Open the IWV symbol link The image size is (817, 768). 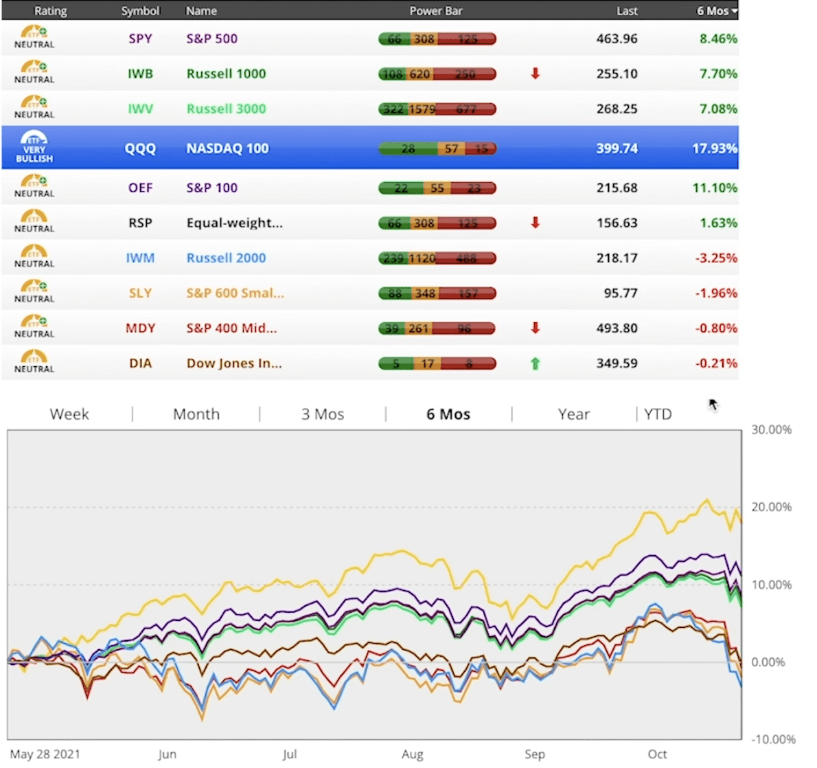coord(140,109)
